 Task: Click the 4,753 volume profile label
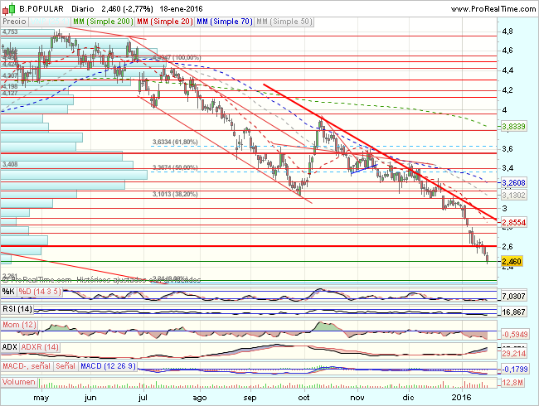coord(10,32)
